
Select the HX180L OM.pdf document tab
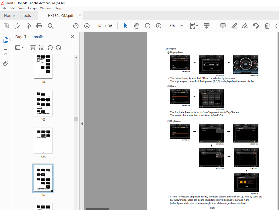[61, 16]
